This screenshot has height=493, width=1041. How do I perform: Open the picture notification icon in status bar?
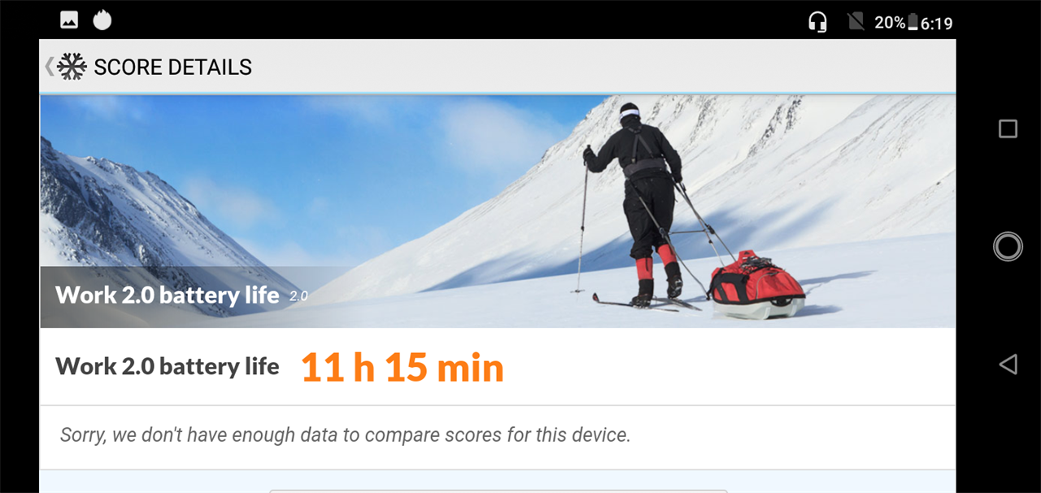[x=69, y=20]
